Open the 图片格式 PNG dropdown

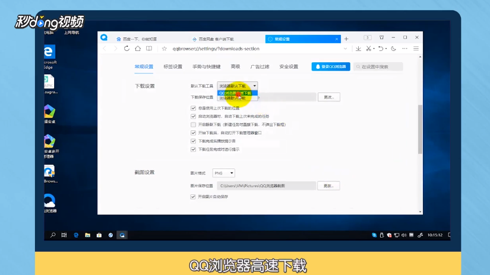tap(223, 173)
